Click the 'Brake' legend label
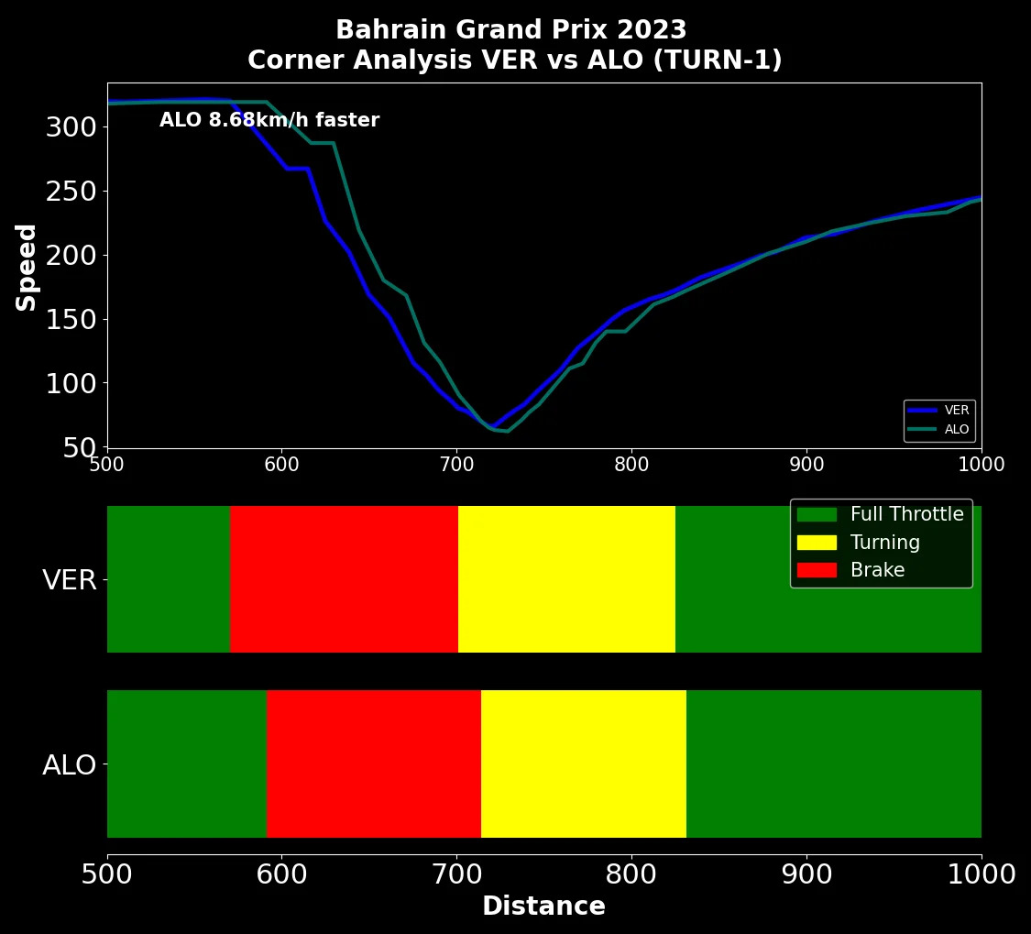 point(877,569)
